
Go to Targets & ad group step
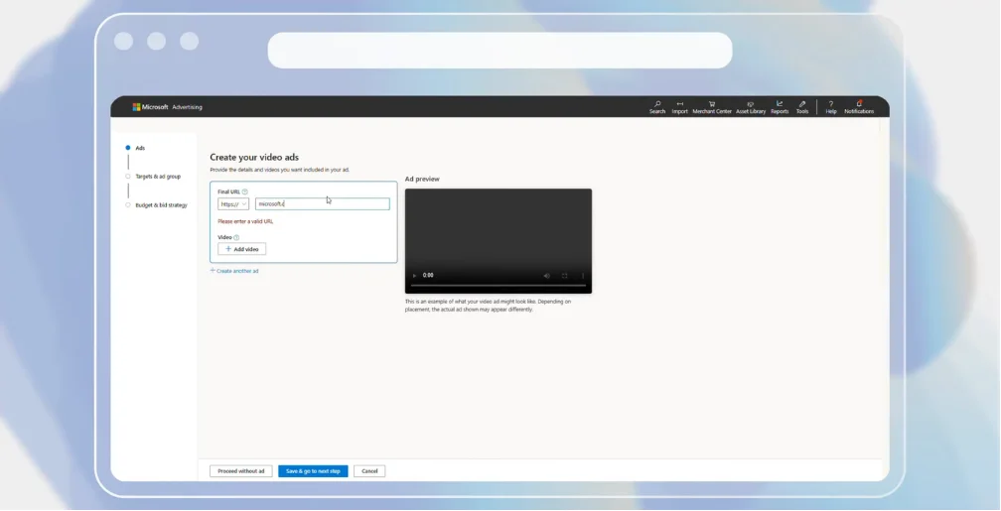[153, 177]
